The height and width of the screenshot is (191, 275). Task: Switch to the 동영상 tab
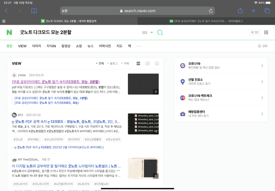click(x=66, y=46)
